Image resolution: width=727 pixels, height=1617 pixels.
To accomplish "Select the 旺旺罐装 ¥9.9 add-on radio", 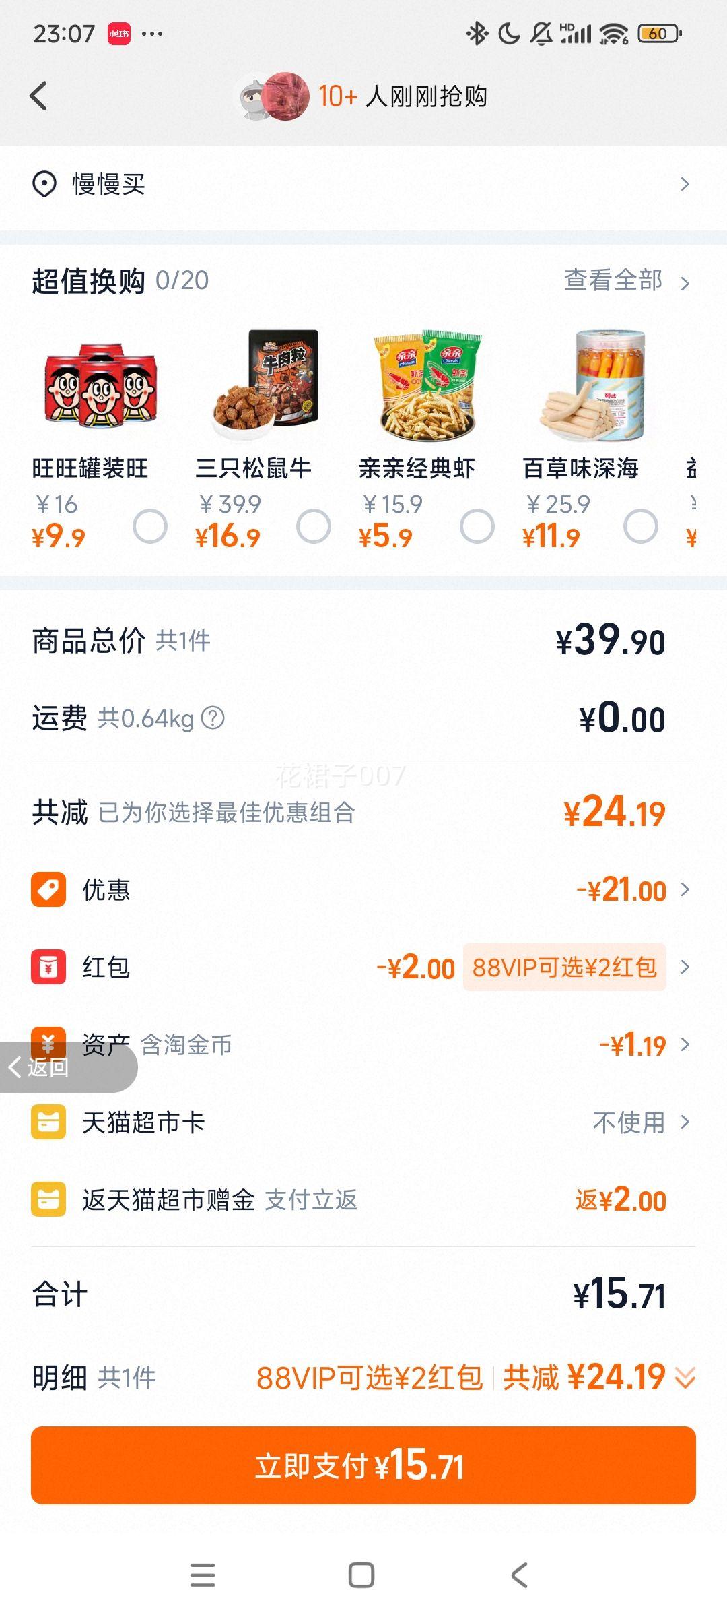I will pyautogui.click(x=150, y=526).
